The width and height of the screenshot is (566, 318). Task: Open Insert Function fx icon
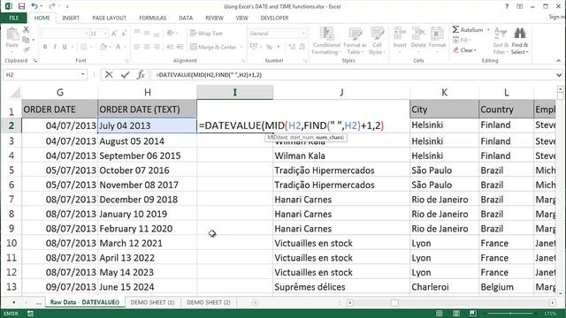coord(141,74)
